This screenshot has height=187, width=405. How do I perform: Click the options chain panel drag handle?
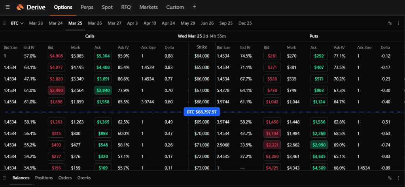pyautogui.click(x=4, y=23)
